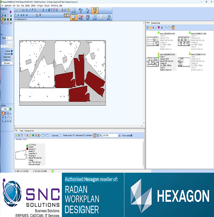Viewport: 214px width, 217px height.
Task: Click the Open folder toolbar icon
Action: (x=19, y=10)
